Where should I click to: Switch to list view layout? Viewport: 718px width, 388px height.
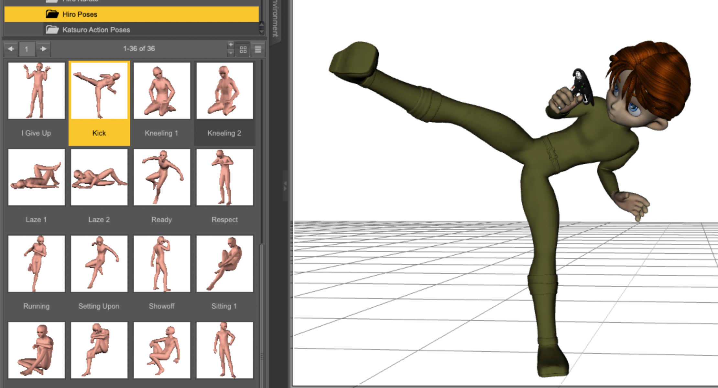[258, 50]
